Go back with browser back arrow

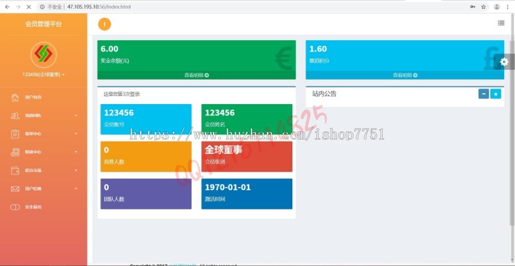coord(7,6)
